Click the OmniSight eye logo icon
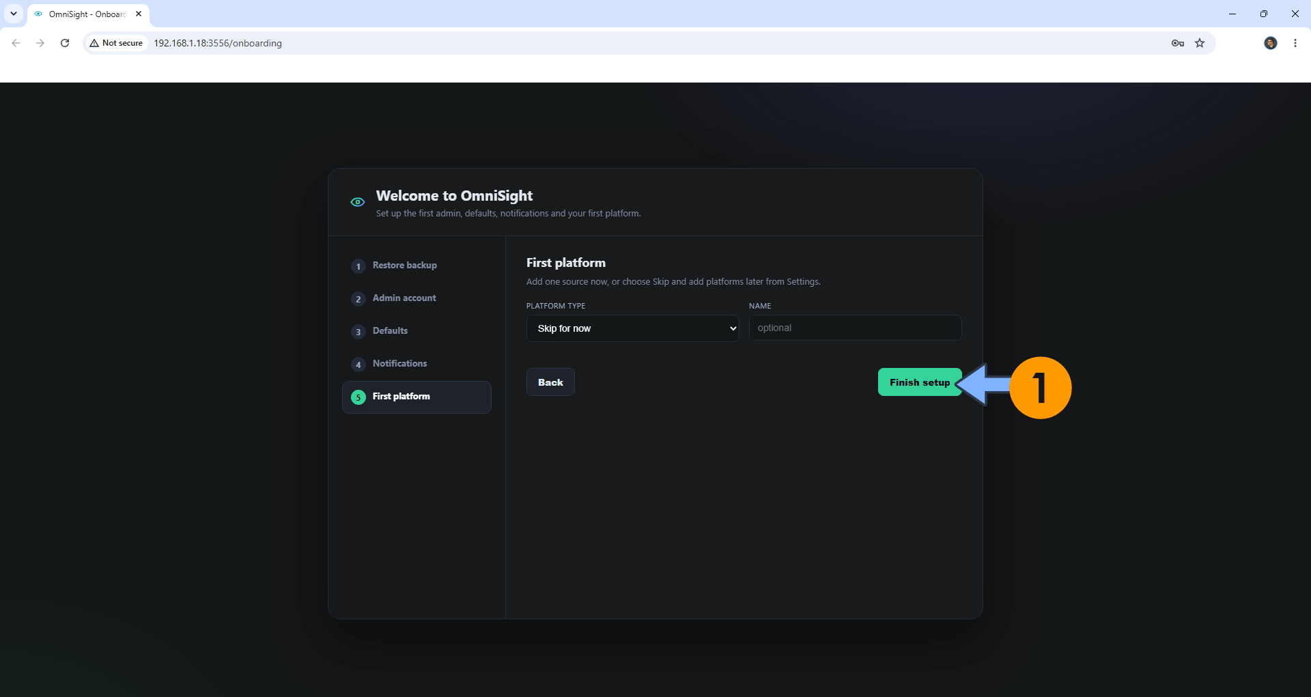Screen dimensions: 1311x697 click(357, 202)
